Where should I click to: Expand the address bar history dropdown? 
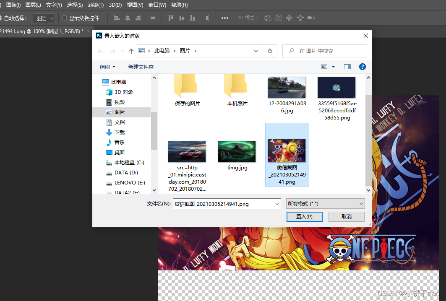click(256, 51)
